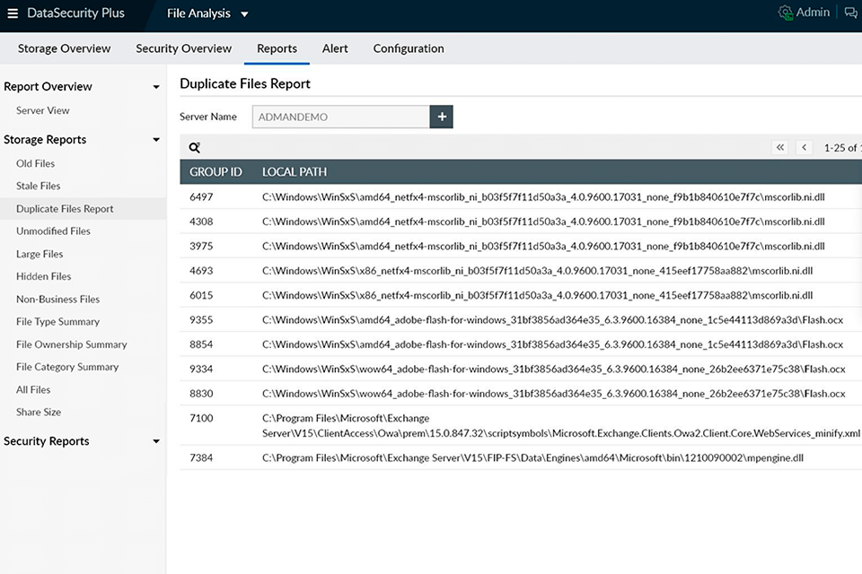This screenshot has height=574, width=862.
Task: Switch to the Storage Overview tab
Action: click(x=65, y=48)
